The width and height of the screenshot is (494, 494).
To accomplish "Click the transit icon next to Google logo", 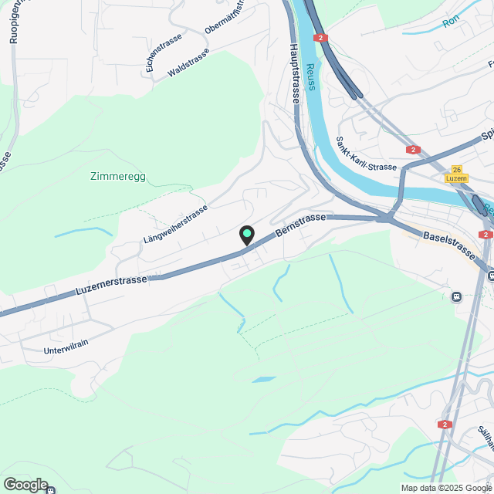I will point(50,490).
